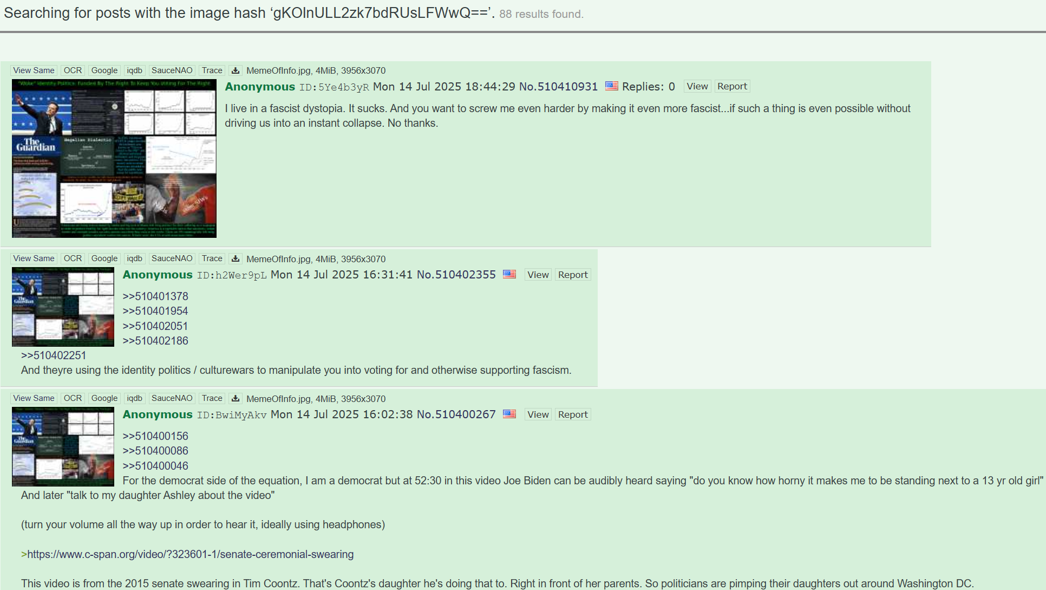Search Google for third post image
Viewport: 1046px width, 590px height.
(104, 398)
